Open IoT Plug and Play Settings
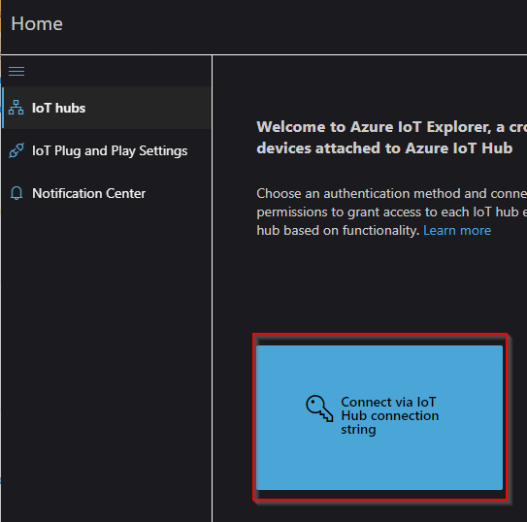Viewport: 527px width, 522px height. [107, 150]
